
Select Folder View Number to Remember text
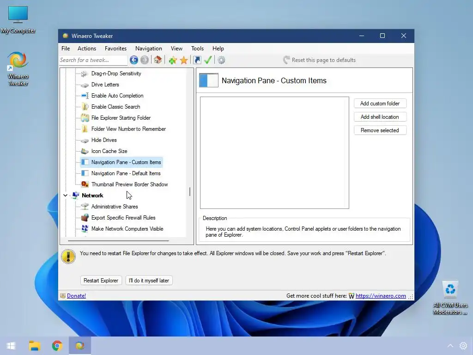click(x=128, y=129)
